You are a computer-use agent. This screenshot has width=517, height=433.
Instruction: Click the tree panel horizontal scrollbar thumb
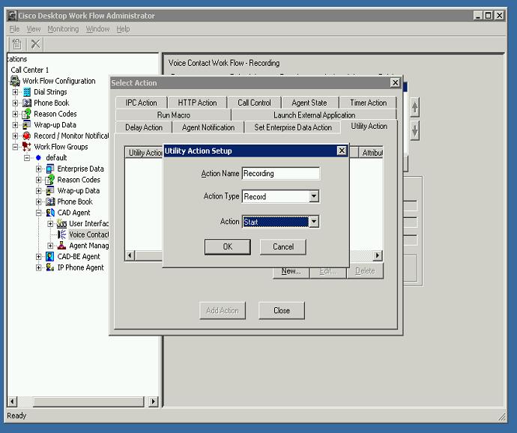(88, 402)
